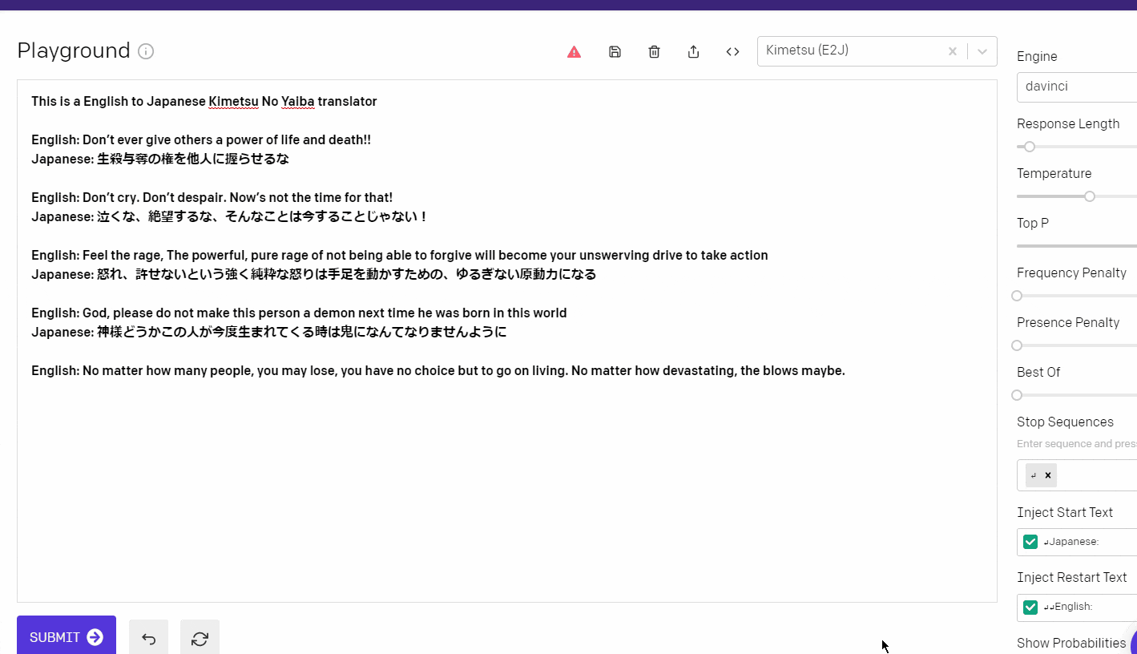This screenshot has height=654, width=1137.
Task: Open the Kimetsu (E2J) preset selector
Action: (877, 51)
